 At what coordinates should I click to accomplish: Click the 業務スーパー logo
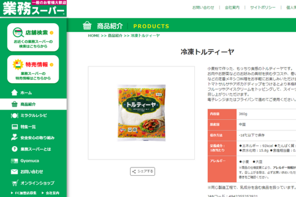tap(34, 8)
